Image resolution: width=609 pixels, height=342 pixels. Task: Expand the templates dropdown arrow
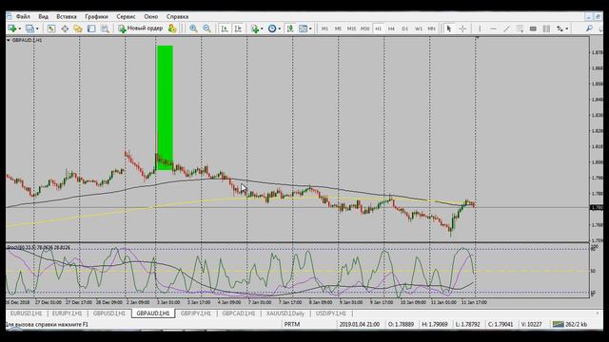pos(310,28)
